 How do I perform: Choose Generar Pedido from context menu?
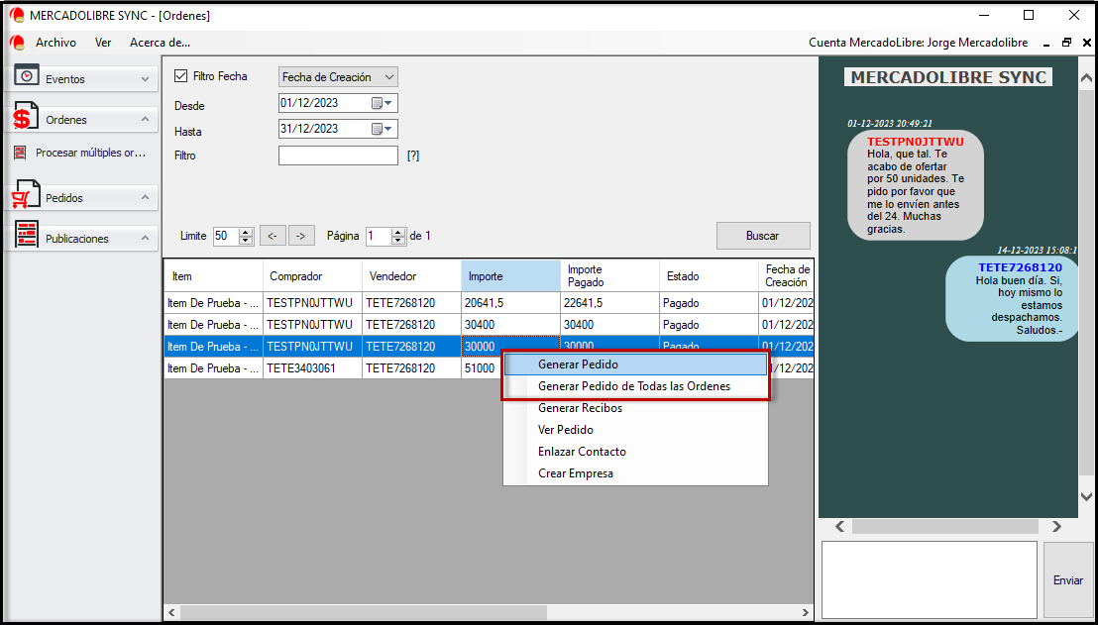tap(636, 365)
